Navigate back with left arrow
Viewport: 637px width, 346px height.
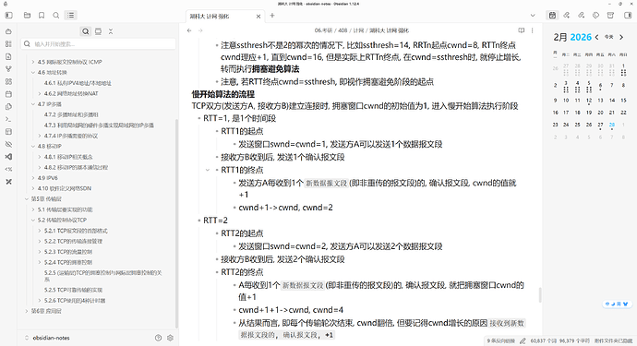(189, 30)
